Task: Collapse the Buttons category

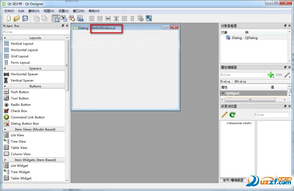Action: 5,86
